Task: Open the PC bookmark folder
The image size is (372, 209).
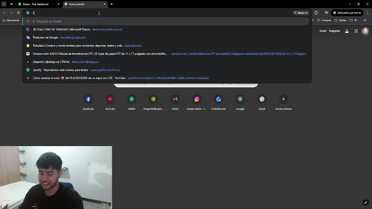Action: coord(353,20)
